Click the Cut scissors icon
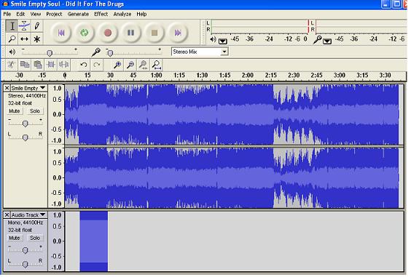Image resolution: width=408 pixels, height=277 pixels. click(11, 65)
